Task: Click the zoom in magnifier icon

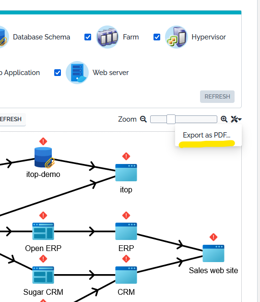Action: click(224, 119)
